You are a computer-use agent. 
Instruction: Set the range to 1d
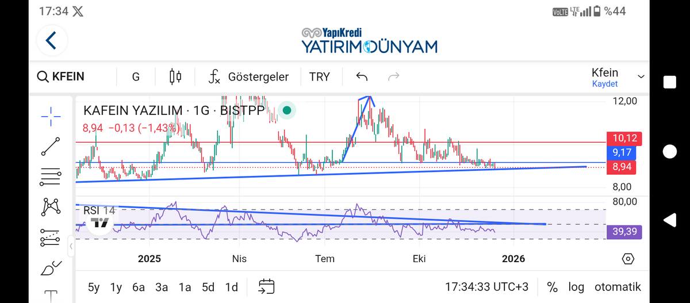coord(231,287)
